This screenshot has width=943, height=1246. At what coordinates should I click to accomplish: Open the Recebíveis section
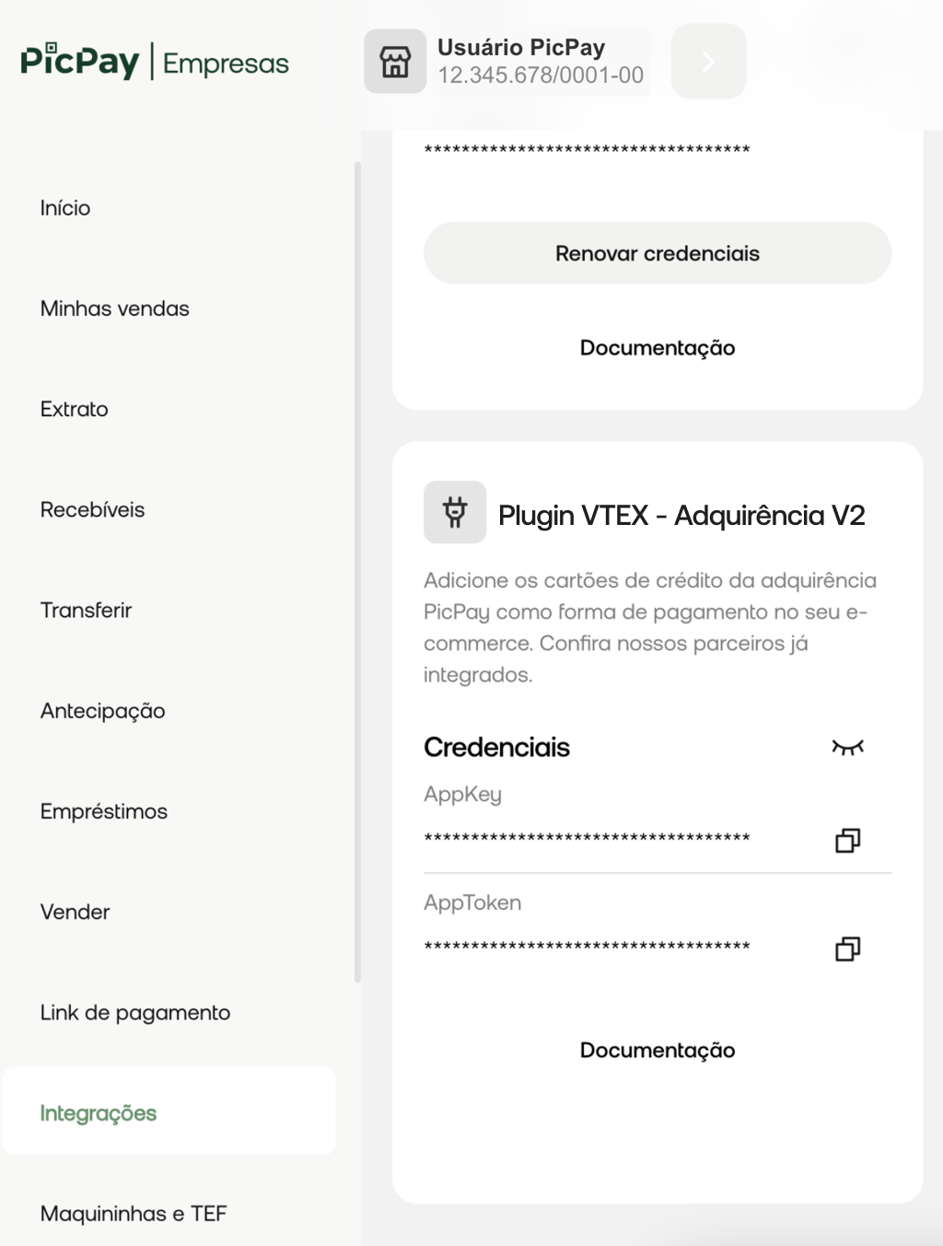point(92,509)
